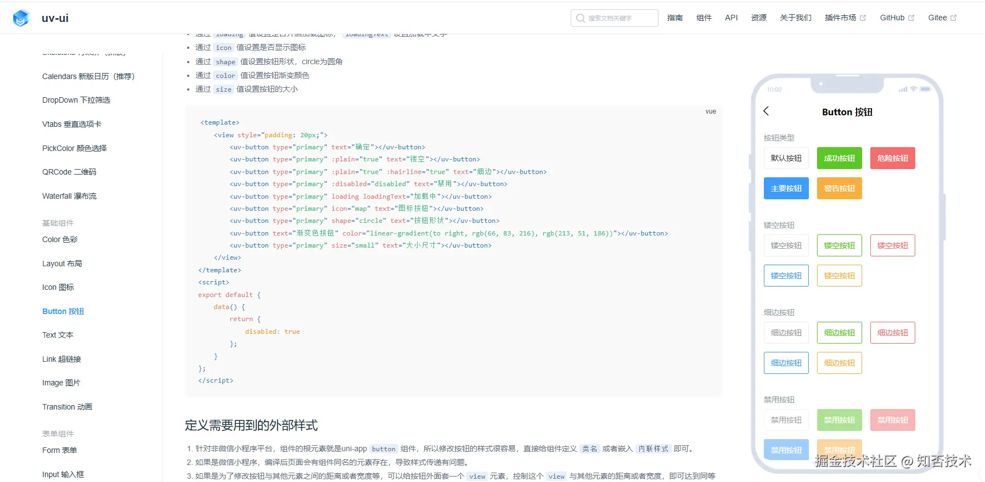This screenshot has height=482, width=985.
Task: Click the 定义需要用到的外部样式 heading
Action: click(251, 425)
